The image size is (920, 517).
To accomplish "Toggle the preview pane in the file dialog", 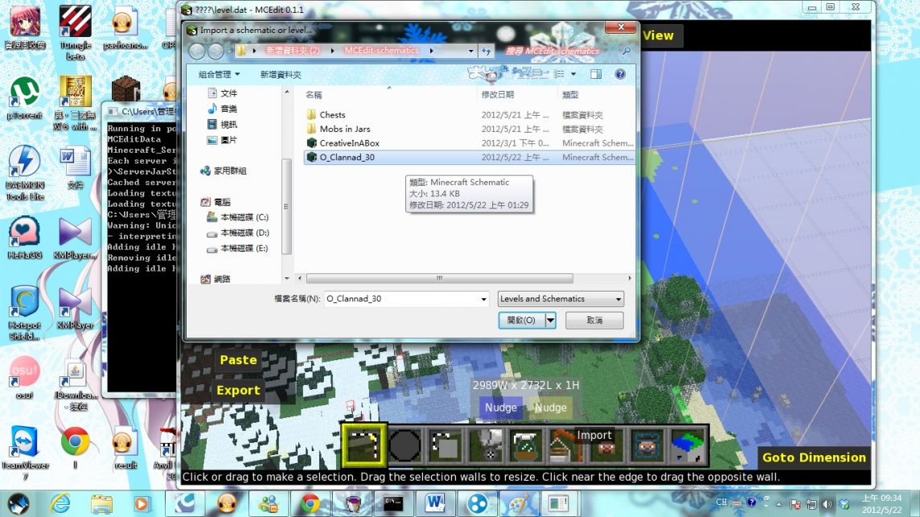I will click(595, 74).
